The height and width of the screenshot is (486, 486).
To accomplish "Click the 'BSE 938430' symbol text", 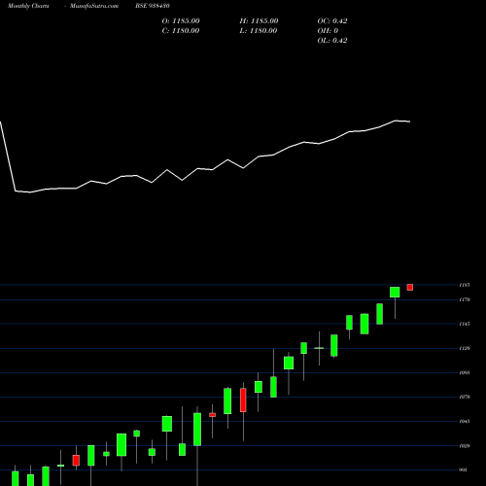I will pyautogui.click(x=153, y=6).
